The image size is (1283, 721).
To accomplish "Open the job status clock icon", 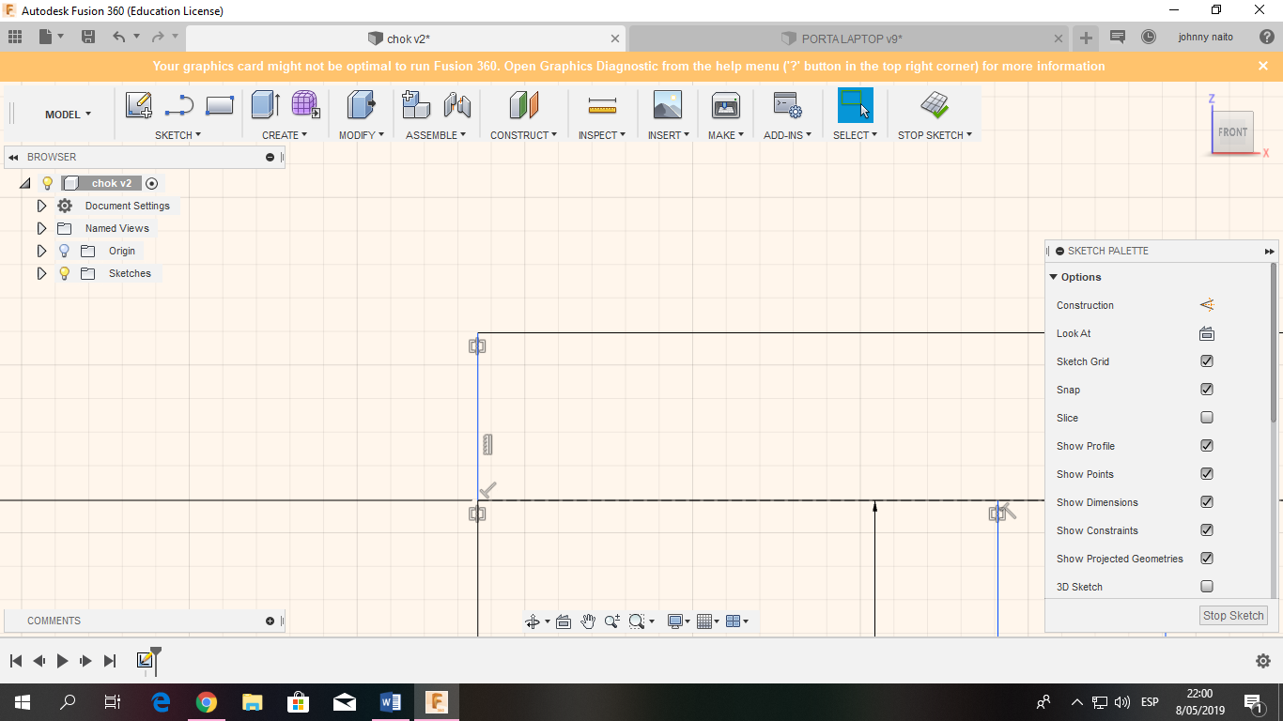I will point(1149,38).
